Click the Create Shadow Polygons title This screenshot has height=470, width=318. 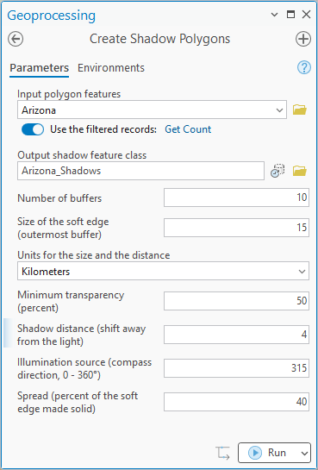(160, 39)
